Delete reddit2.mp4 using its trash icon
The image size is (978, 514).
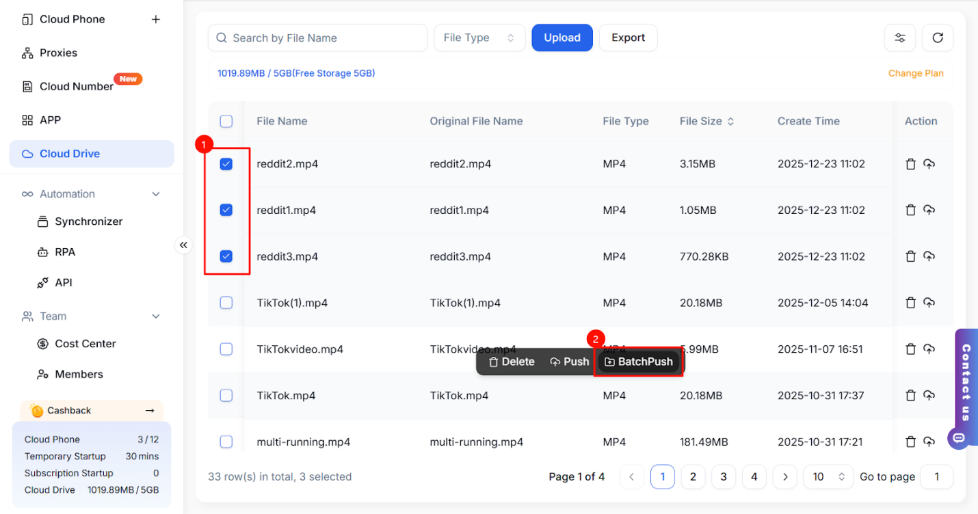pos(910,164)
